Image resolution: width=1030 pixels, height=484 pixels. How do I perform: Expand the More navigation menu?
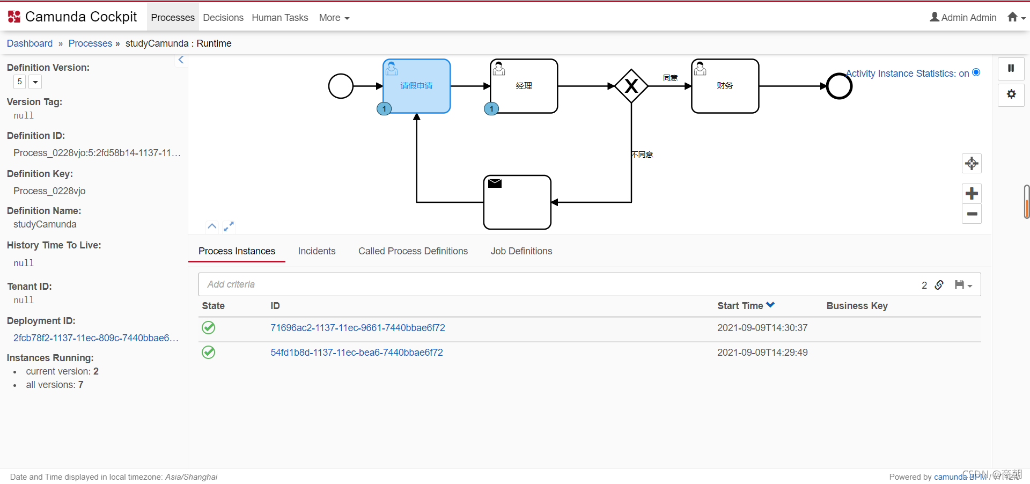click(x=334, y=18)
